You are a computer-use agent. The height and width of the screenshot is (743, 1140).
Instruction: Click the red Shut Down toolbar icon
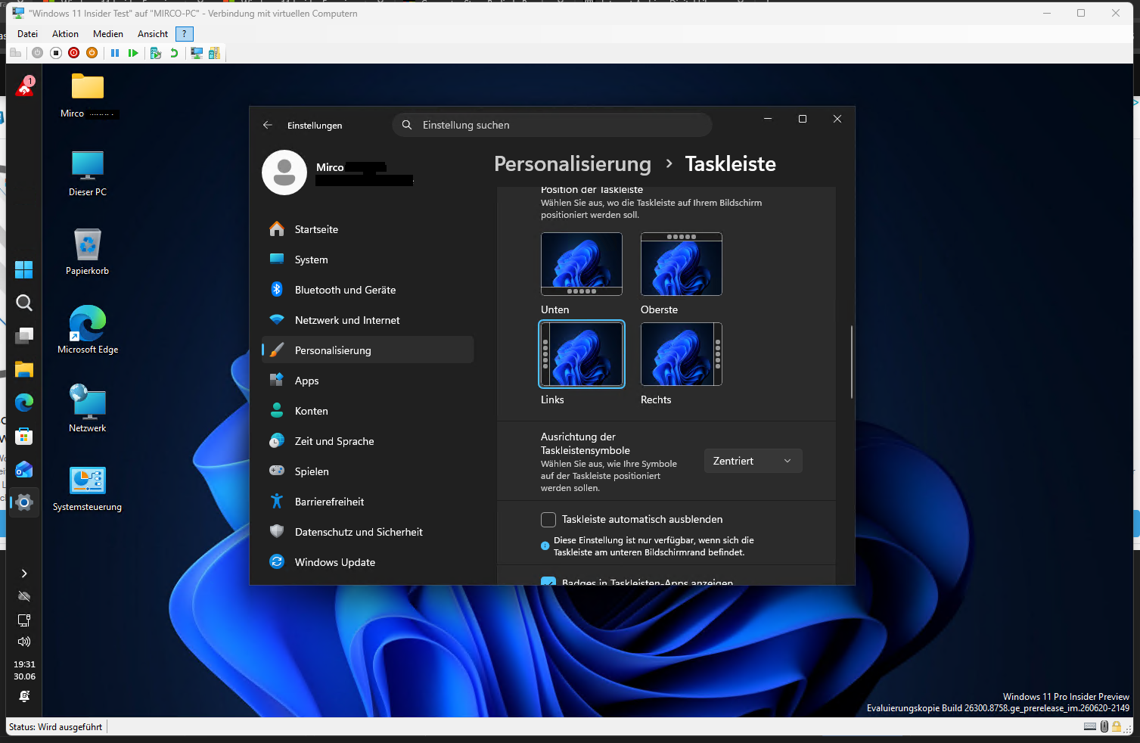[x=73, y=53]
